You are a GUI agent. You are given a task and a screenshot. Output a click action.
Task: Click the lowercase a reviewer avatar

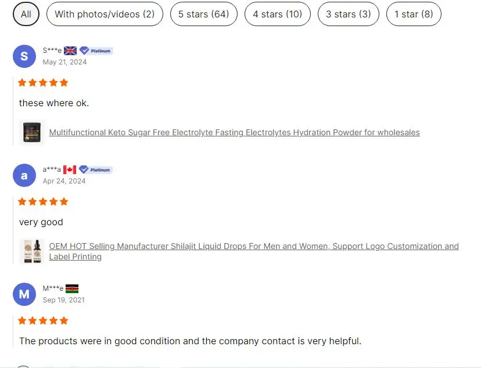pyautogui.click(x=24, y=175)
